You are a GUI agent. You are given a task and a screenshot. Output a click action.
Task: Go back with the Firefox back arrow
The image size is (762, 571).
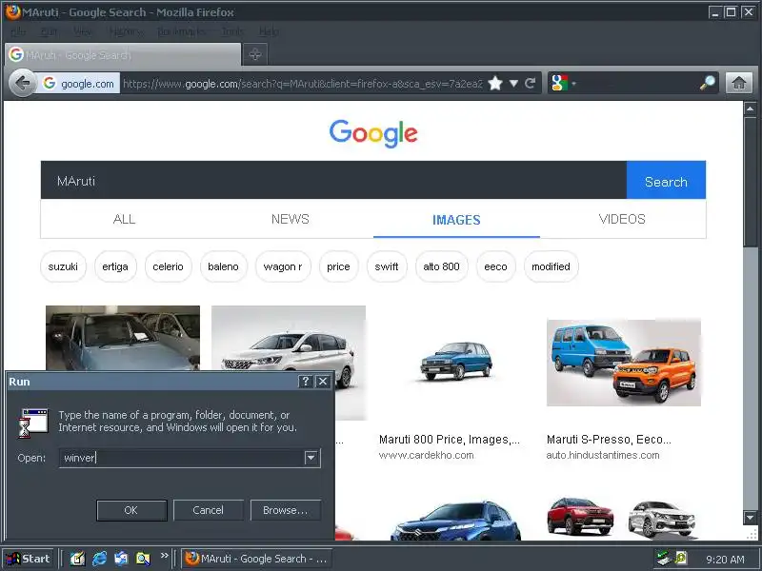[x=22, y=84]
